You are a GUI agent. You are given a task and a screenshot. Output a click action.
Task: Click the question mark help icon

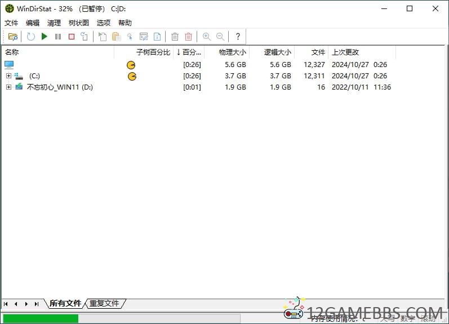pos(238,37)
